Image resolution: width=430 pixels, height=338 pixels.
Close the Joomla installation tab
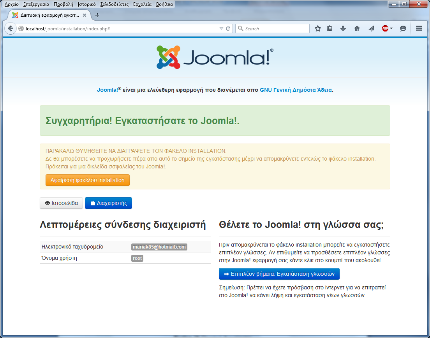[x=85, y=15]
